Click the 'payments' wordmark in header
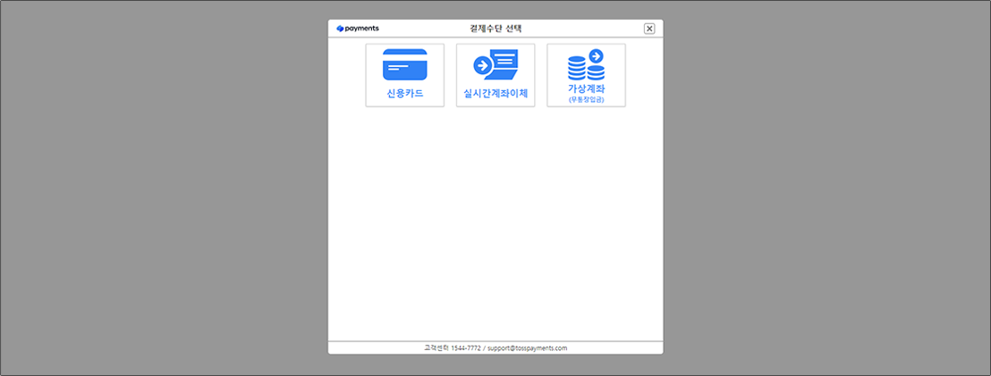 coord(362,29)
